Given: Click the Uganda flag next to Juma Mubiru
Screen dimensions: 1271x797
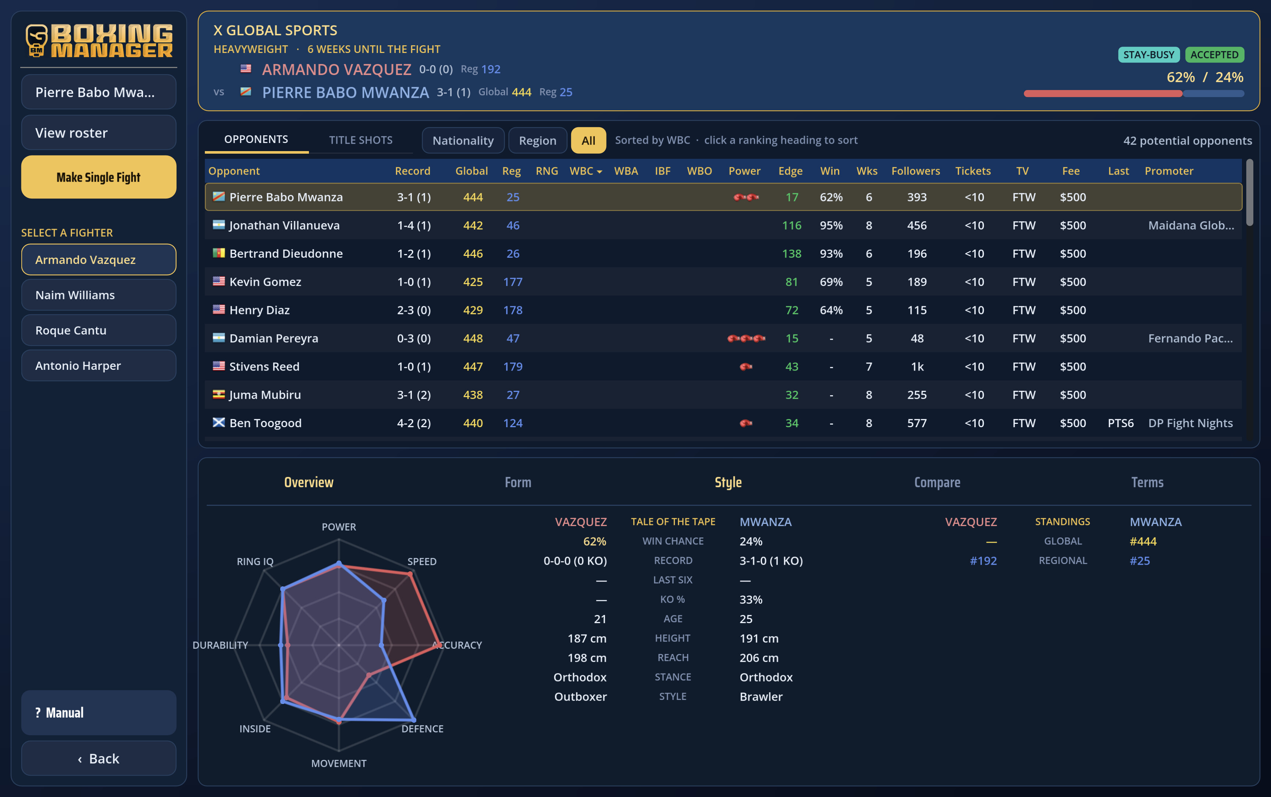Looking at the screenshot, I should coord(219,394).
